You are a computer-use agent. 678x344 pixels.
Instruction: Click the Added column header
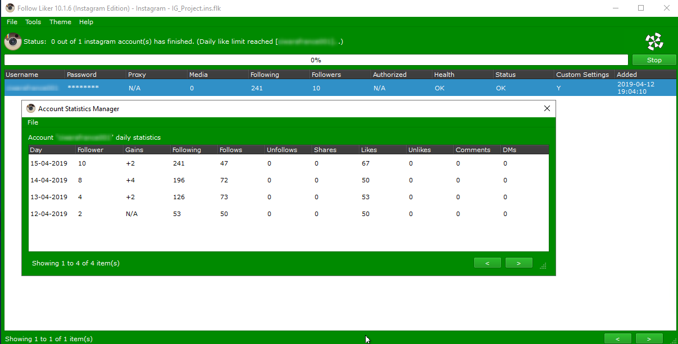pos(645,75)
